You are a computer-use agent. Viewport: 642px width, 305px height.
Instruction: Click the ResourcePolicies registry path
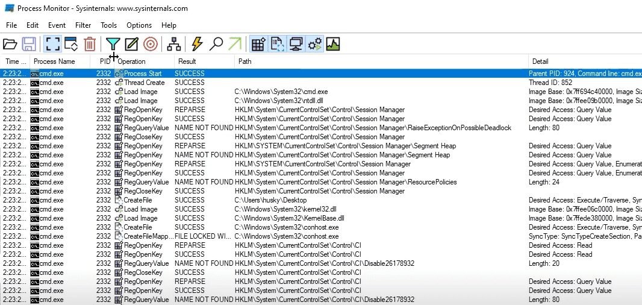(x=346, y=181)
